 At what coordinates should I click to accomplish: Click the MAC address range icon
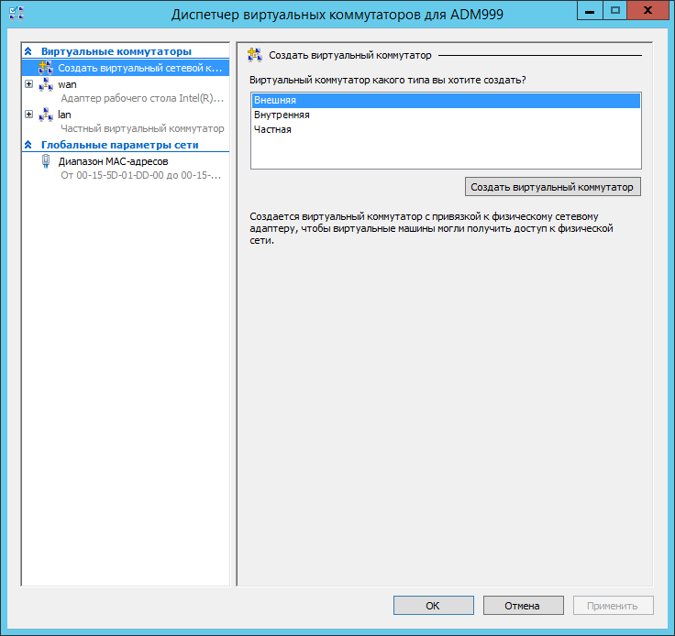point(46,161)
